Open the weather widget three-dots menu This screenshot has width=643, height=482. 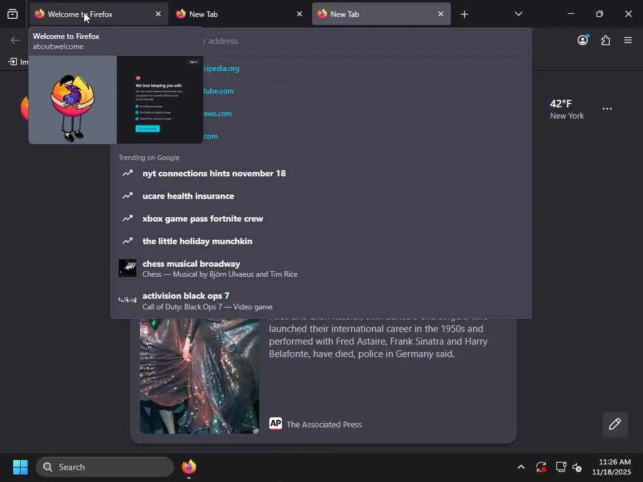tap(607, 109)
